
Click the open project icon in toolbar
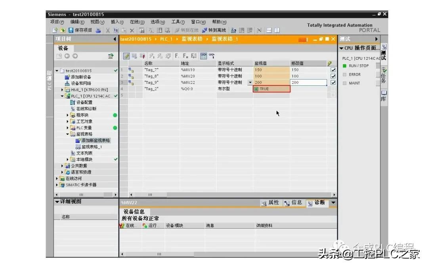[x=63, y=30]
